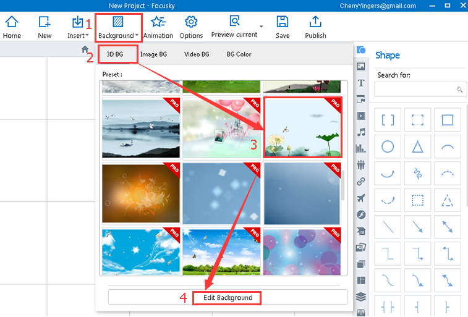Click the canvas home icon
Screen dimensions: 468x317
85,49
